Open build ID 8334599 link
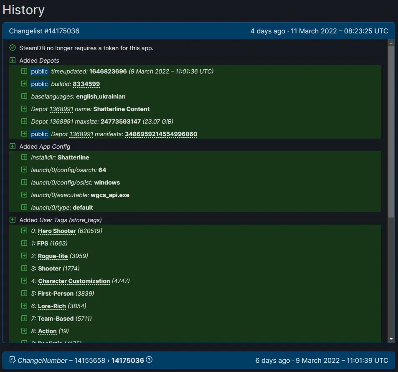398x372 pixels. pyautogui.click(x=86, y=84)
